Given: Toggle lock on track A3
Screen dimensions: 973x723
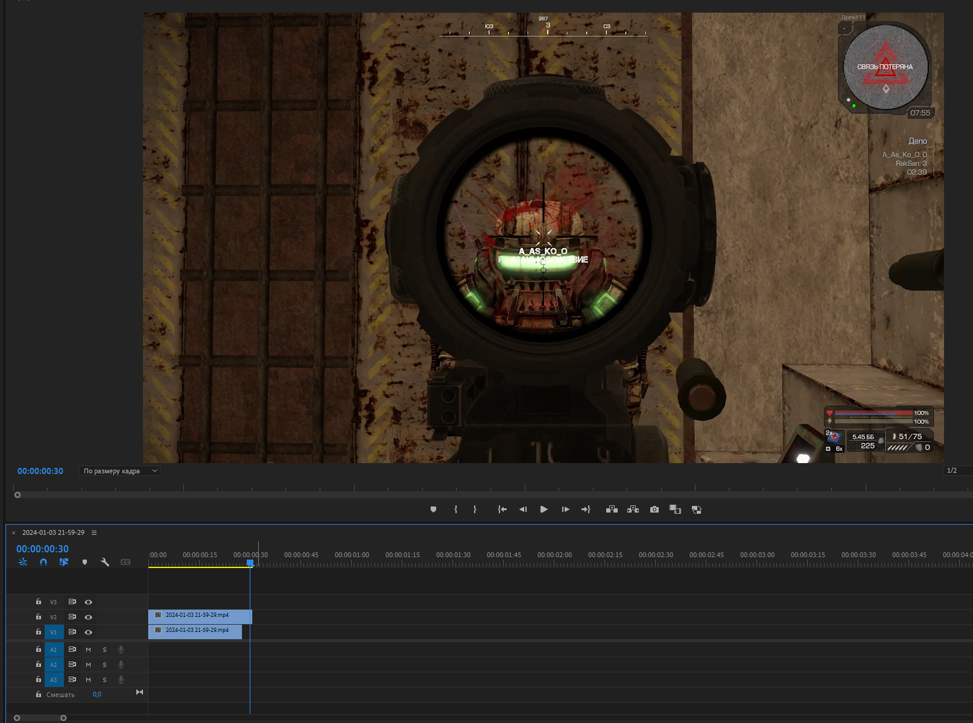Looking at the screenshot, I should pyautogui.click(x=39, y=680).
